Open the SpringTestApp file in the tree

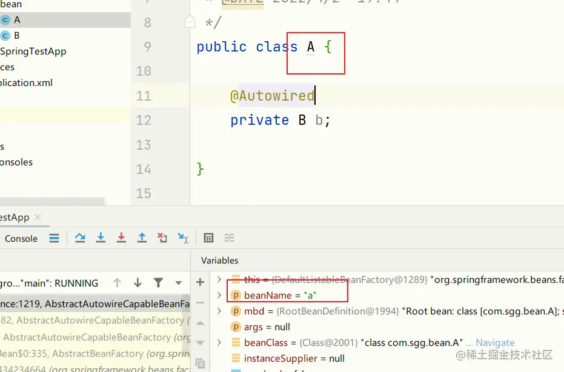click(x=33, y=51)
